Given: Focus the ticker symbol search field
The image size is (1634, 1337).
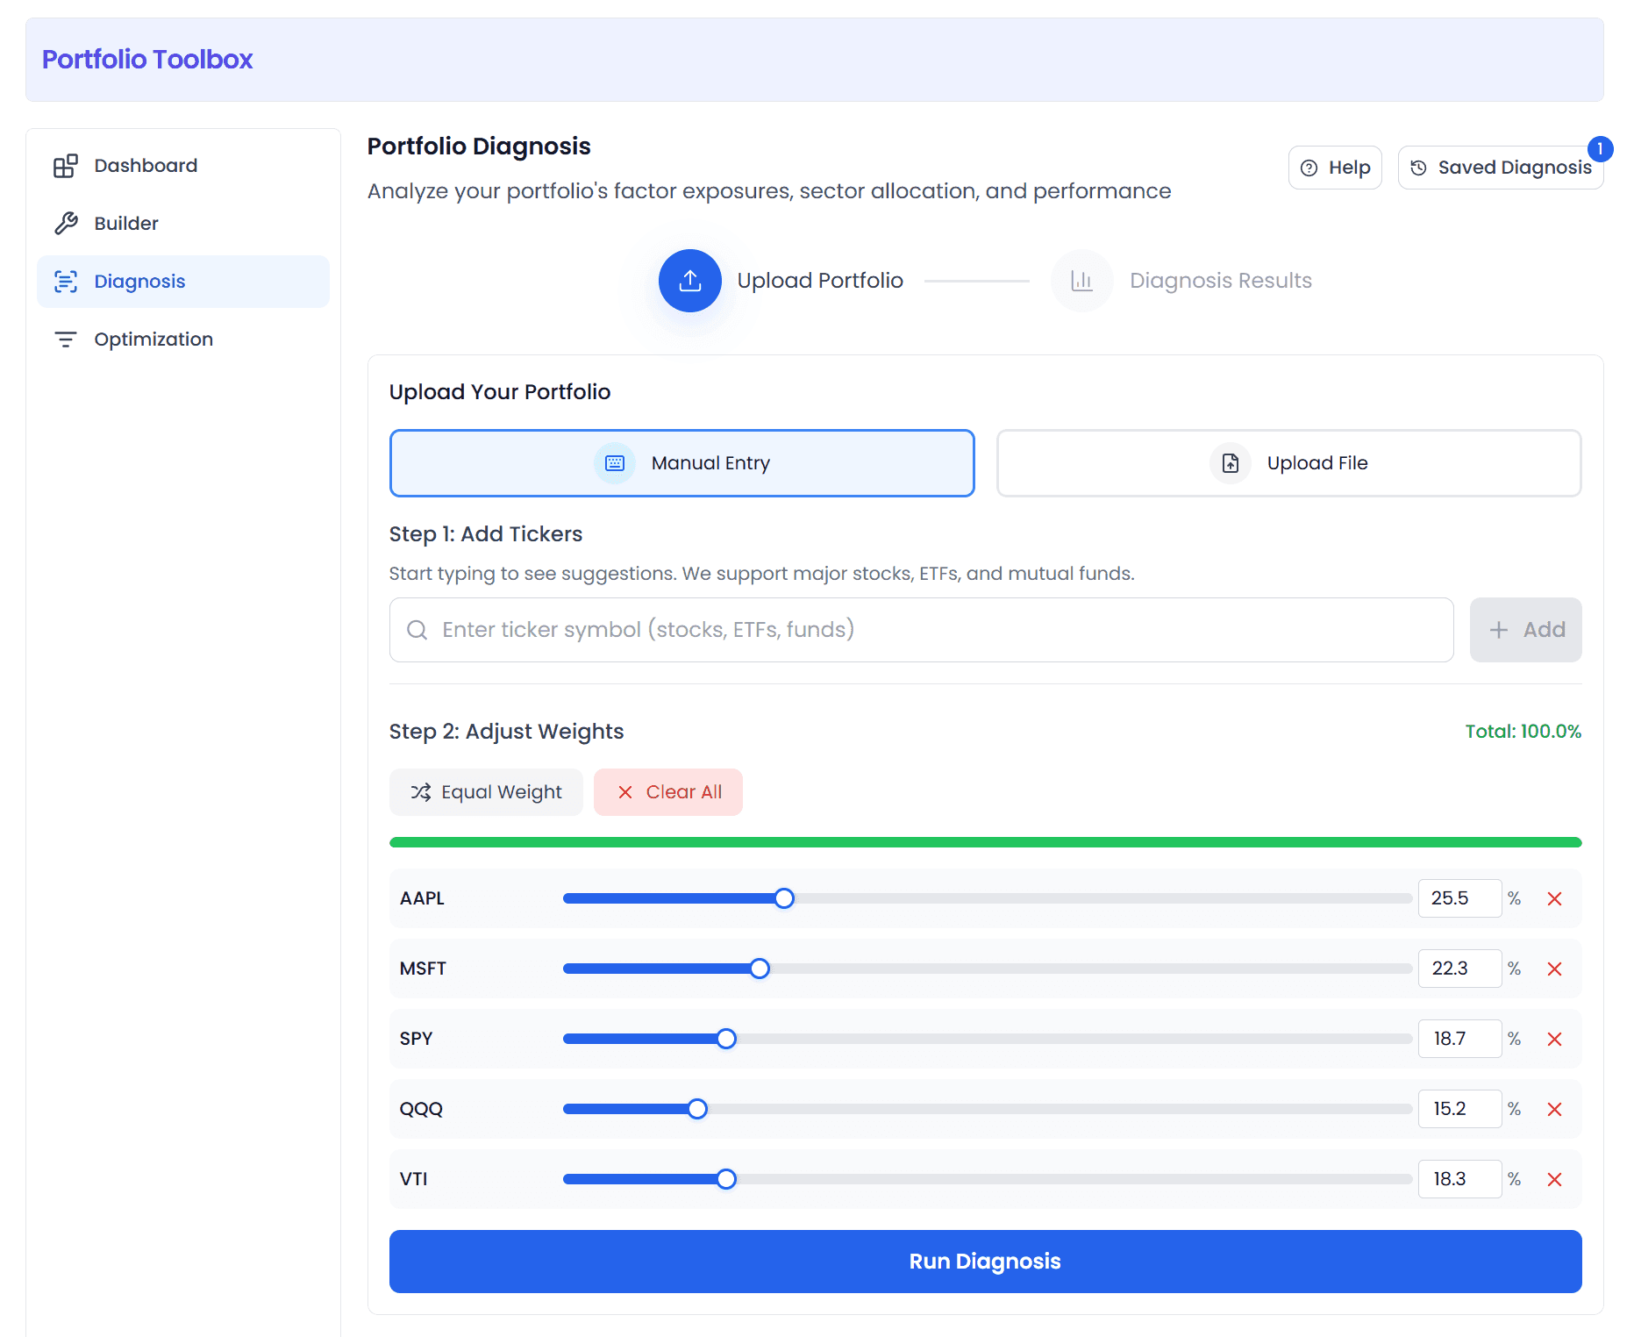Looking at the screenshot, I should point(921,630).
